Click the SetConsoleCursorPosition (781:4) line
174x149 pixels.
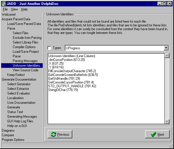pyautogui.click(x=71, y=82)
